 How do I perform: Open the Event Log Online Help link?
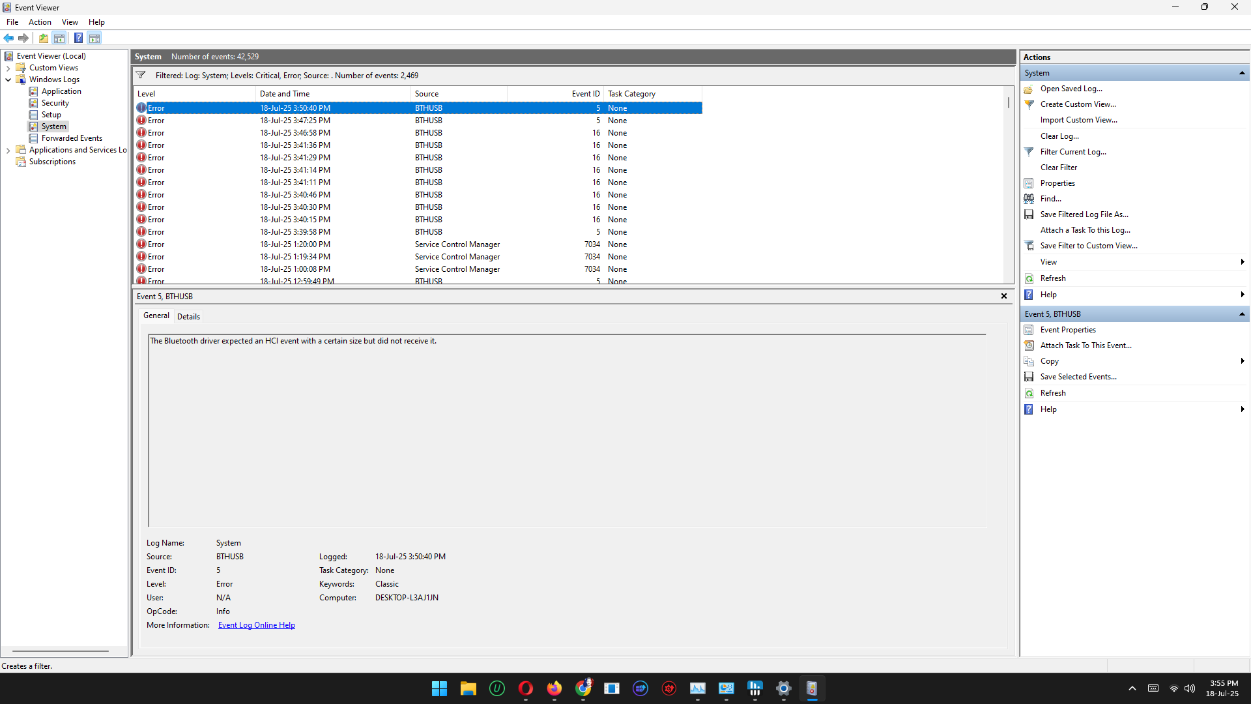pyautogui.click(x=256, y=625)
